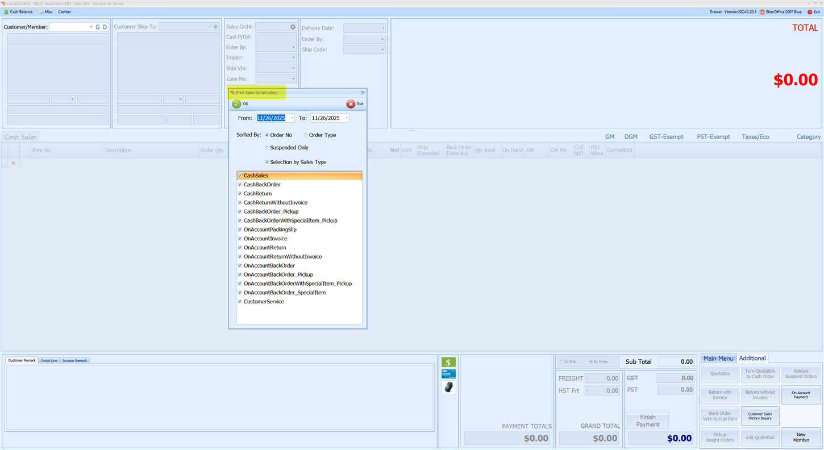Uncheck the CashReturn sales type
Viewport: 824px width, 450px height.
[x=240, y=194]
